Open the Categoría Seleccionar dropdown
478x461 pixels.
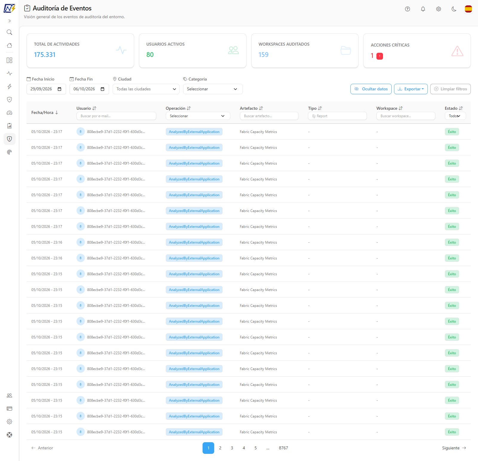click(213, 89)
